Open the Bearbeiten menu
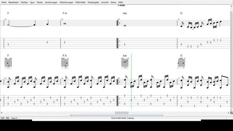 tap(14, 3)
